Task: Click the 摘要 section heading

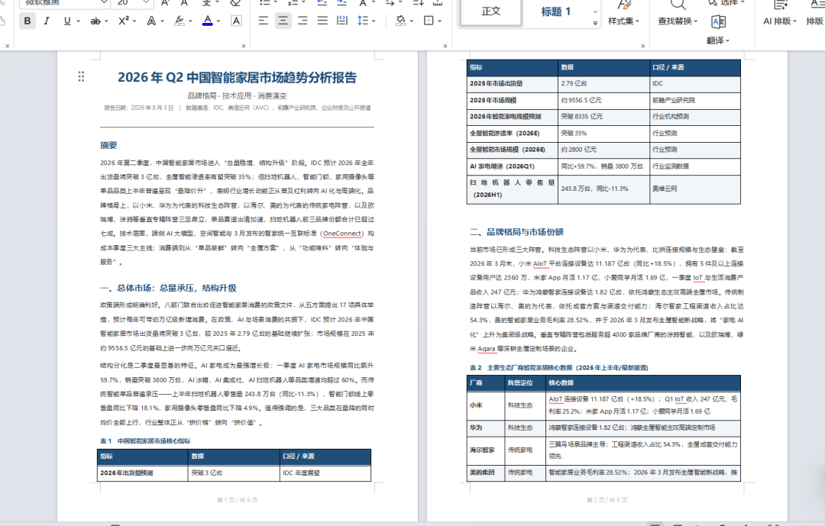Action: 108,145
